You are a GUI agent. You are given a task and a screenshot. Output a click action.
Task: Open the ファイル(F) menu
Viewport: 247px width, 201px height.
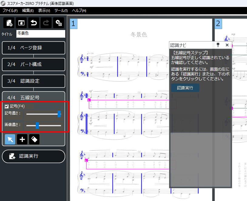[10, 11]
